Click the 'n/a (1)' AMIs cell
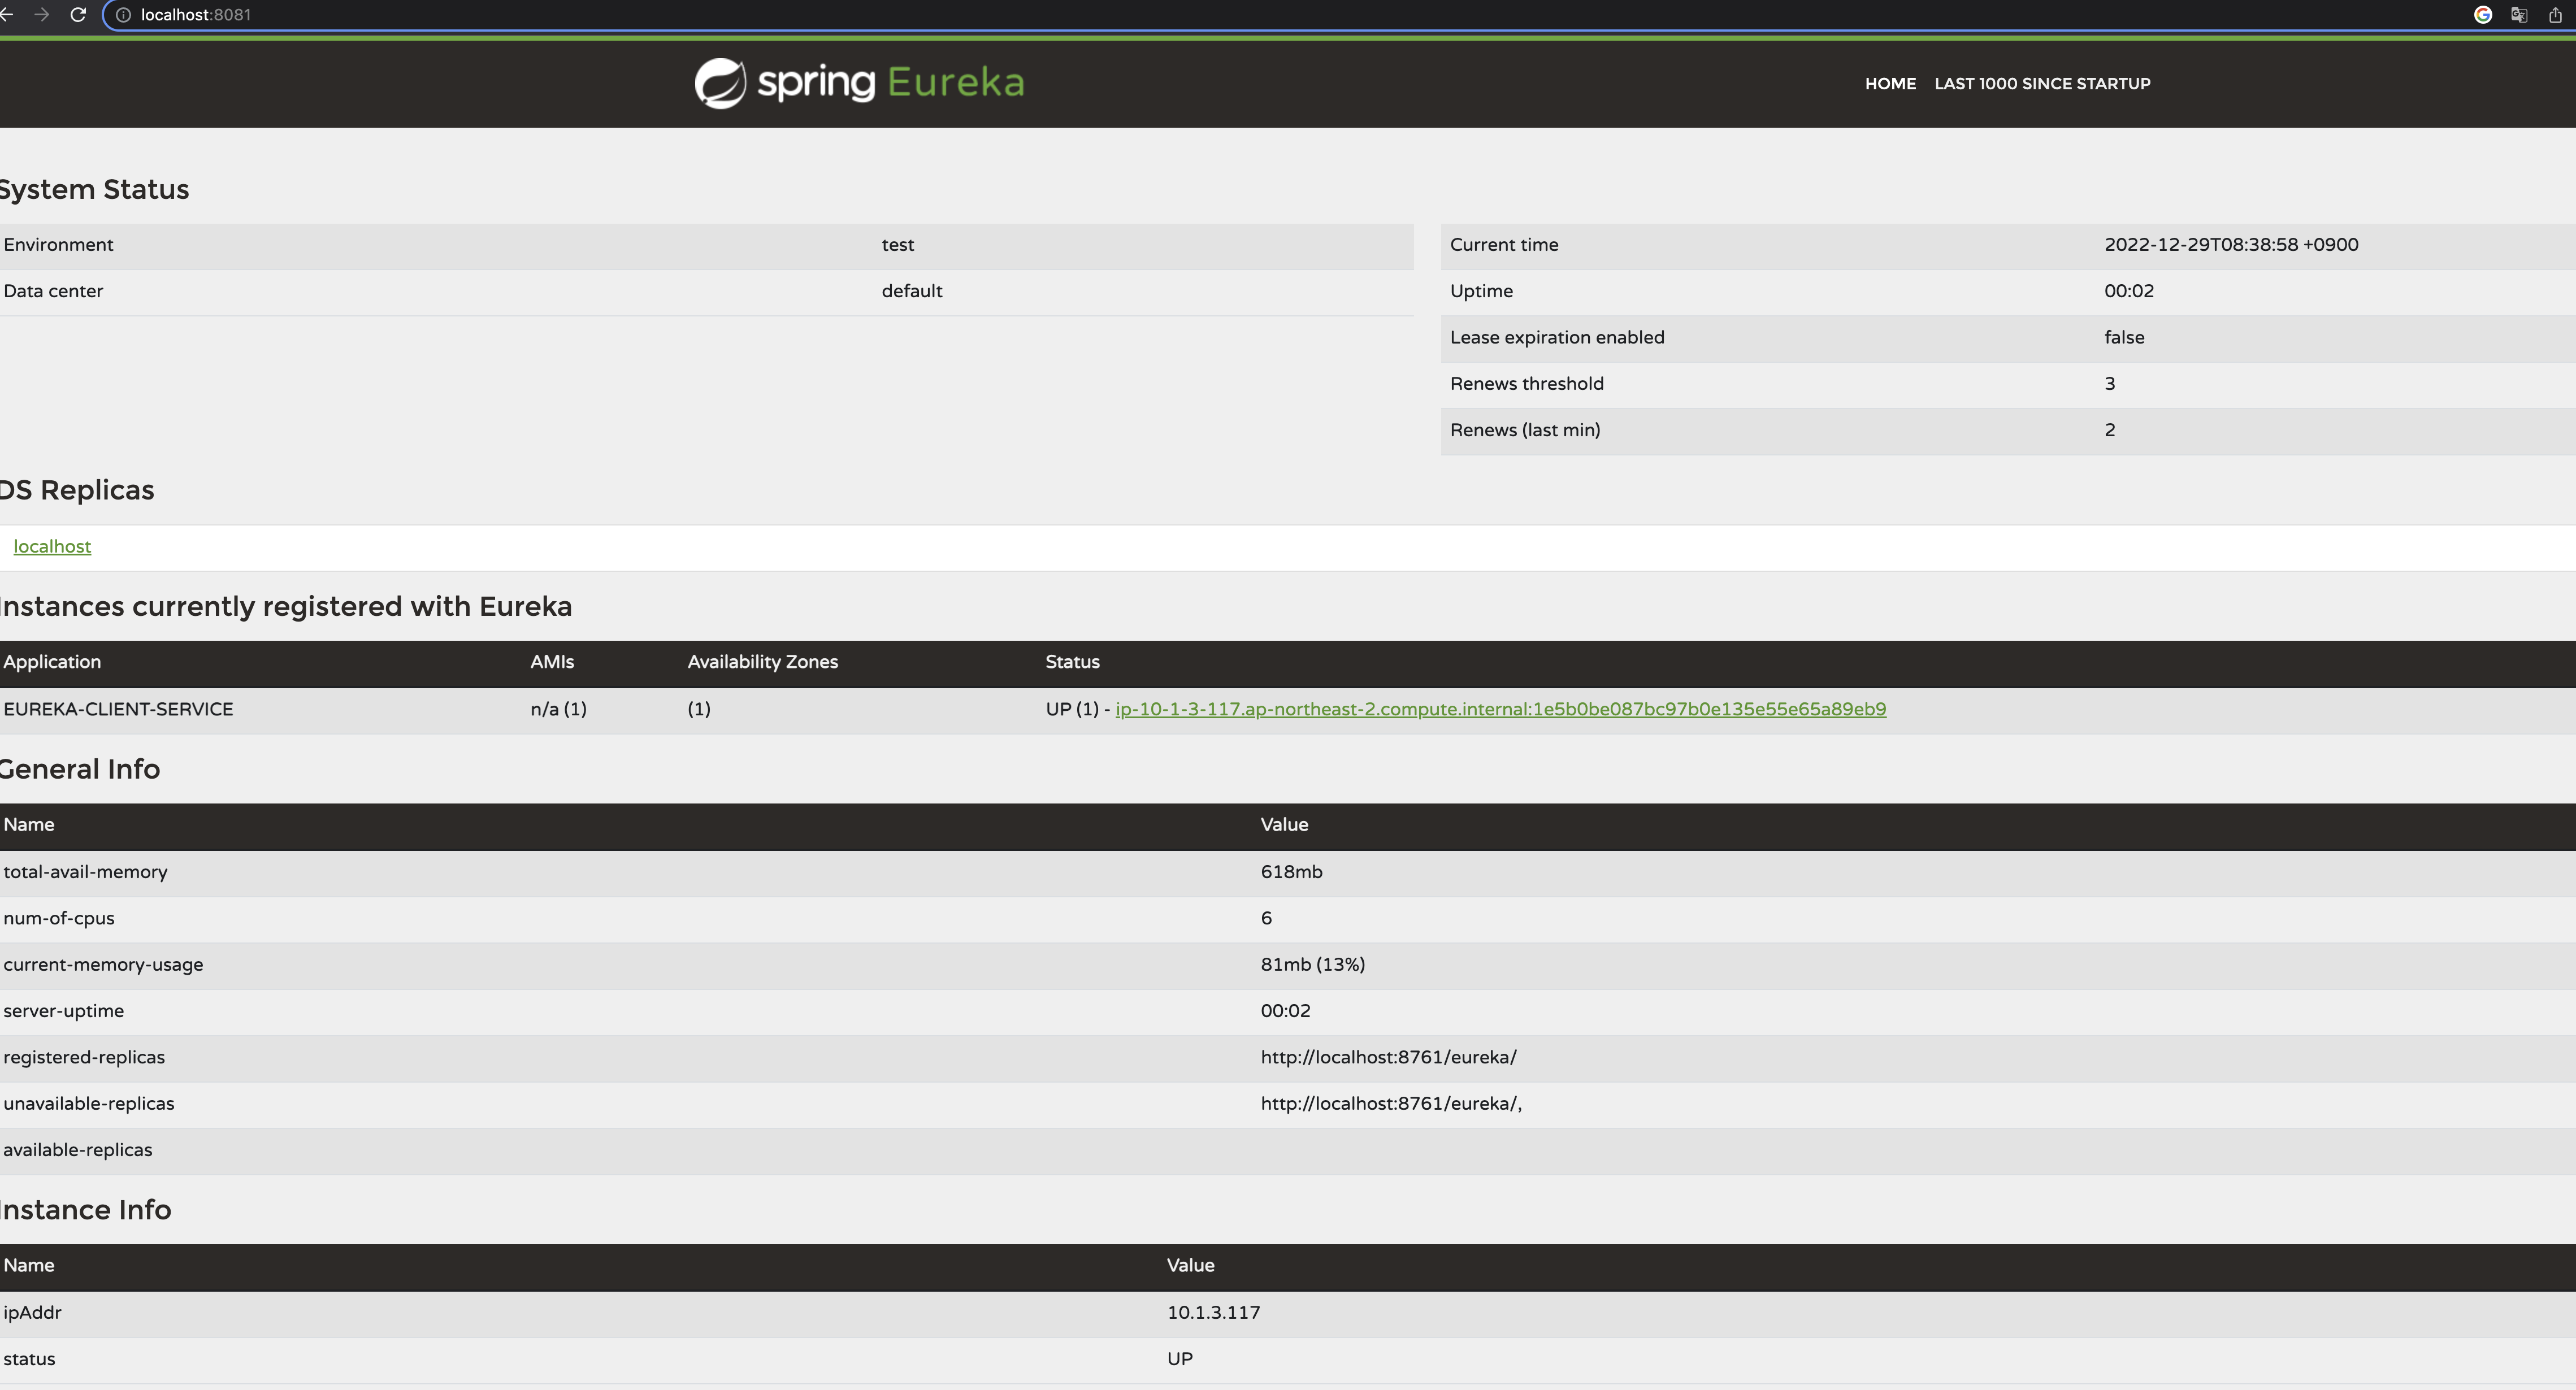The image size is (2576, 1390). 558,709
